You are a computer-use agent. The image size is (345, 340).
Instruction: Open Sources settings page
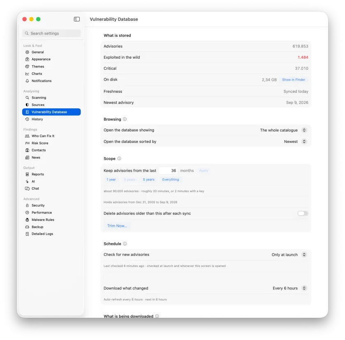[x=51, y=105]
